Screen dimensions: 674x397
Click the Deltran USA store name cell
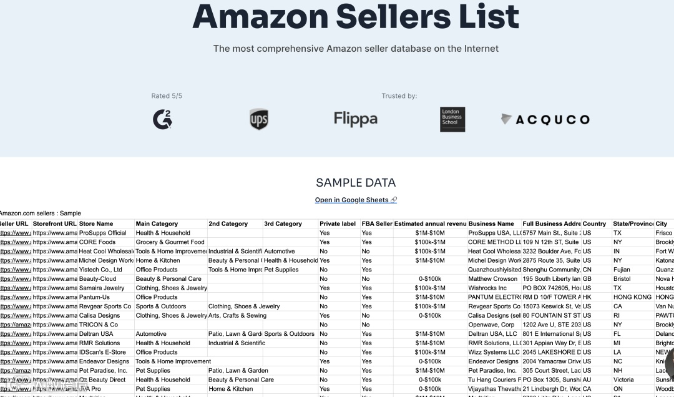click(x=96, y=334)
